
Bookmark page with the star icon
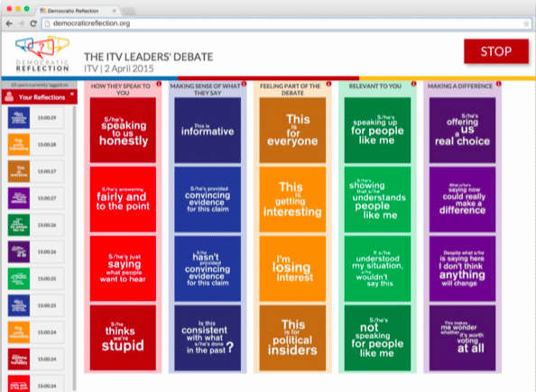pos(526,24)
